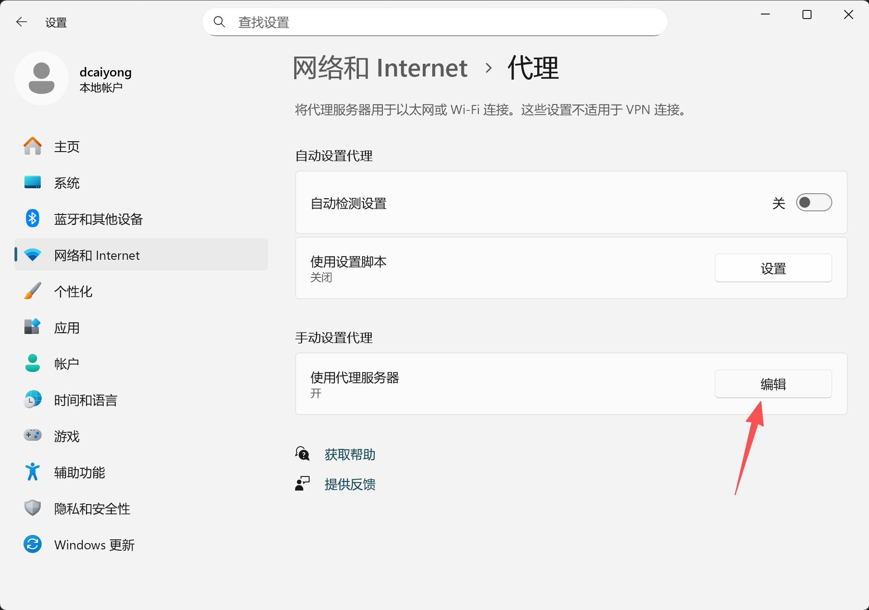Click the Personalization (个性化) paintbrush icon
Image resolution: width=869 pixels, height=610 pixels.
pyautogui.click(x=33, y=291)
